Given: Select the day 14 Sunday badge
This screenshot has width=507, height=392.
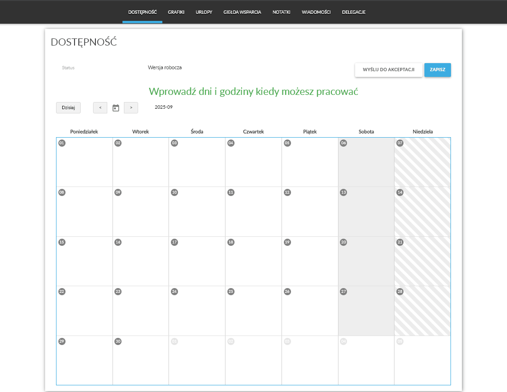Looking at the screenshot, I should (x=400, y=192).
